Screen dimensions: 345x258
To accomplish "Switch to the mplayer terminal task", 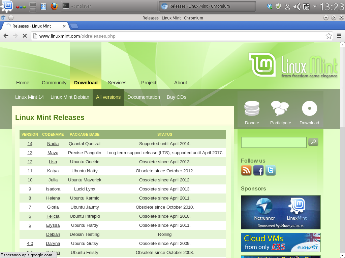I will coord(109,6).
